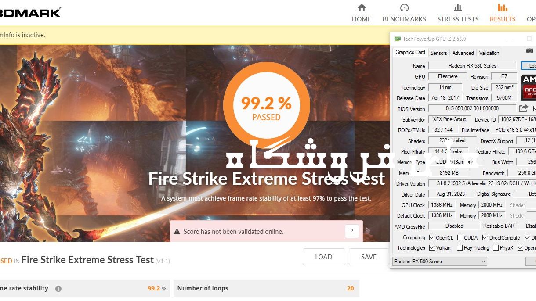Viewport: 536px width, 301px height.
Task: Switch to the Advanced tab
Action: coord(463,53)
